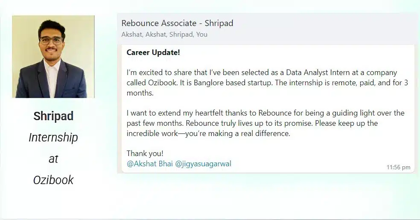Click "months." ending the first paragraph
Screen dimensions: 420x220
(x=140, y=93)
